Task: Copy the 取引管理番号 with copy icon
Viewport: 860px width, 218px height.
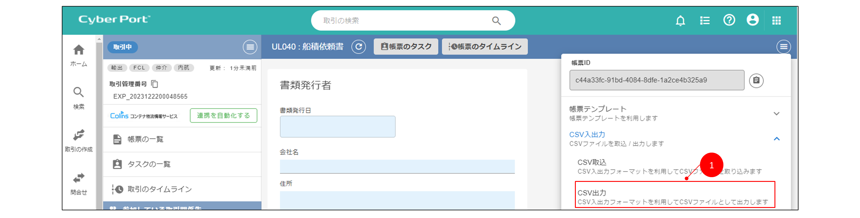Action: pos(155,84)
